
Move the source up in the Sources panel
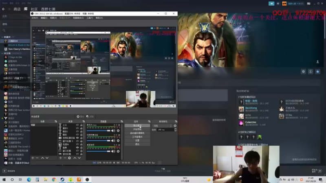tap(75, 158)
